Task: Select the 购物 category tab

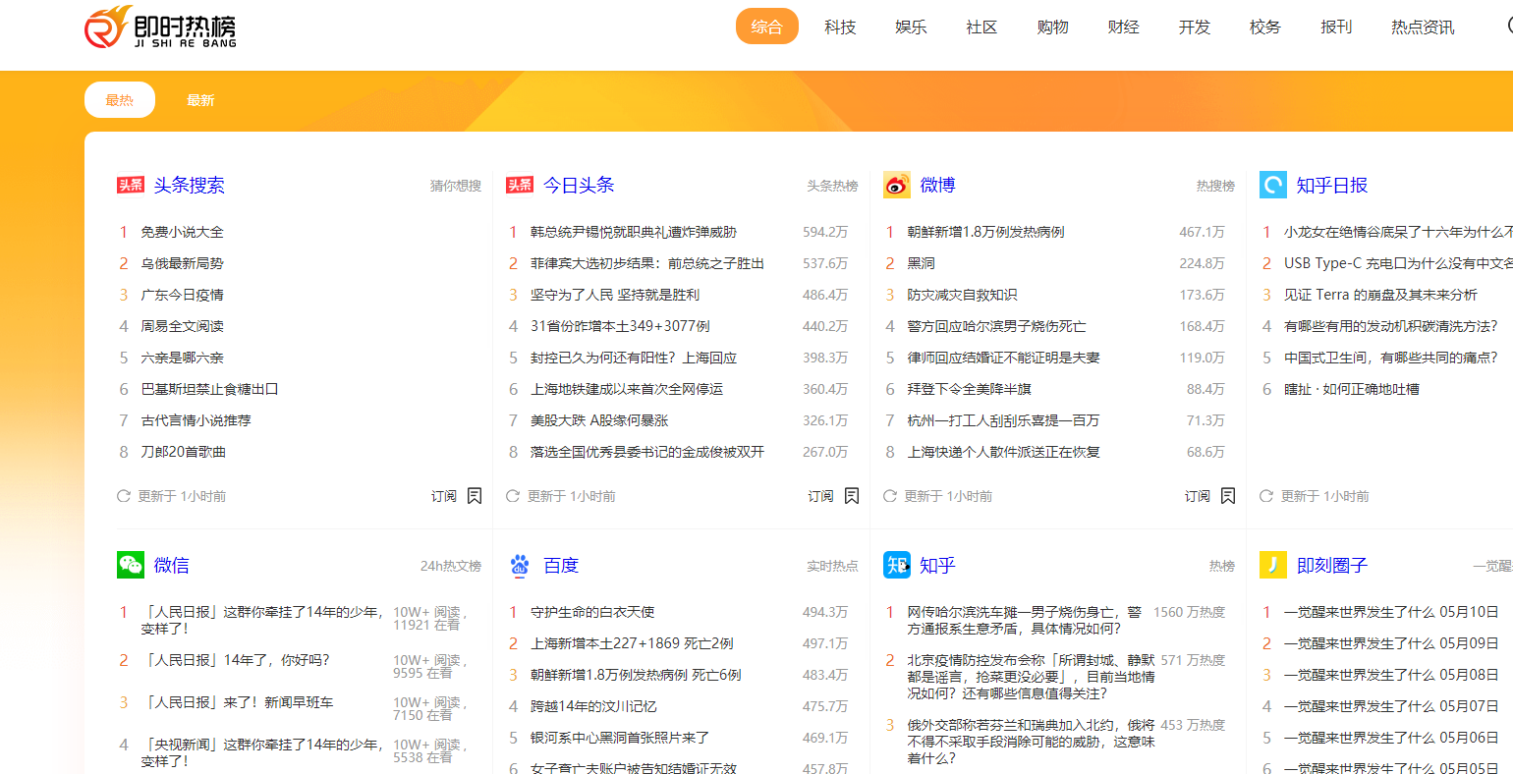Action: click(x=1052, y=28)
